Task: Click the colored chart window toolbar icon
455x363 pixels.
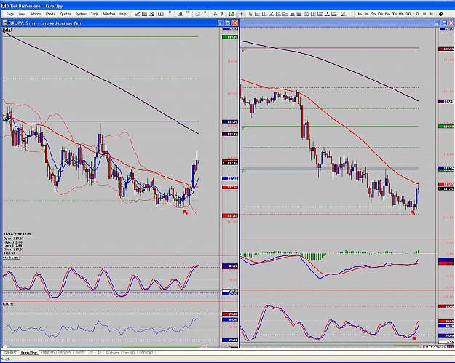Action: (144, 14)
